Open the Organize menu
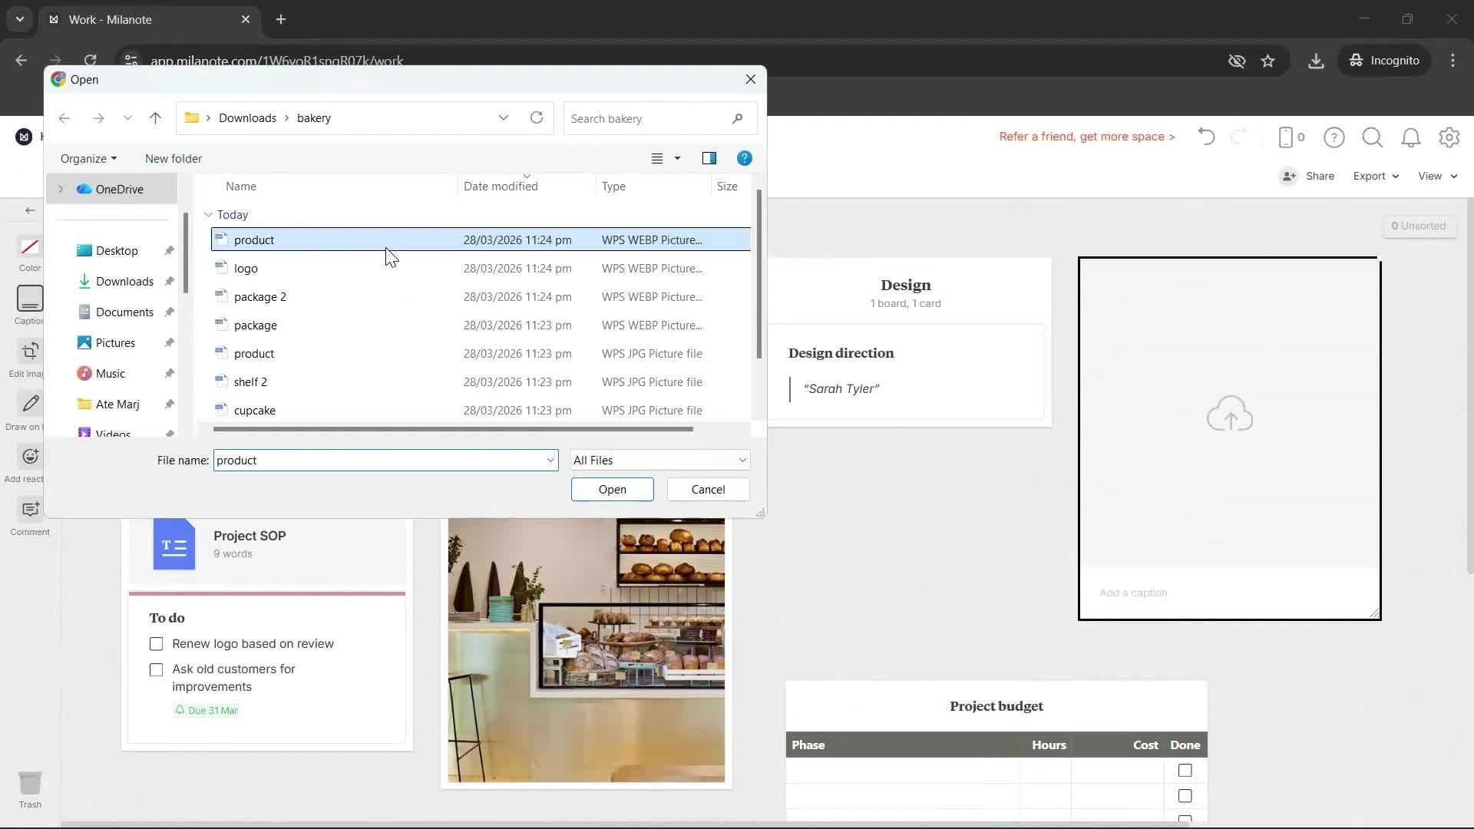1474x829 pixels. click(x=88, y=158)
